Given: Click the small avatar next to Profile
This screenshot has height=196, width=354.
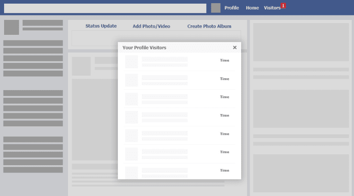Looking at the screenshot, I should point(216,8).
